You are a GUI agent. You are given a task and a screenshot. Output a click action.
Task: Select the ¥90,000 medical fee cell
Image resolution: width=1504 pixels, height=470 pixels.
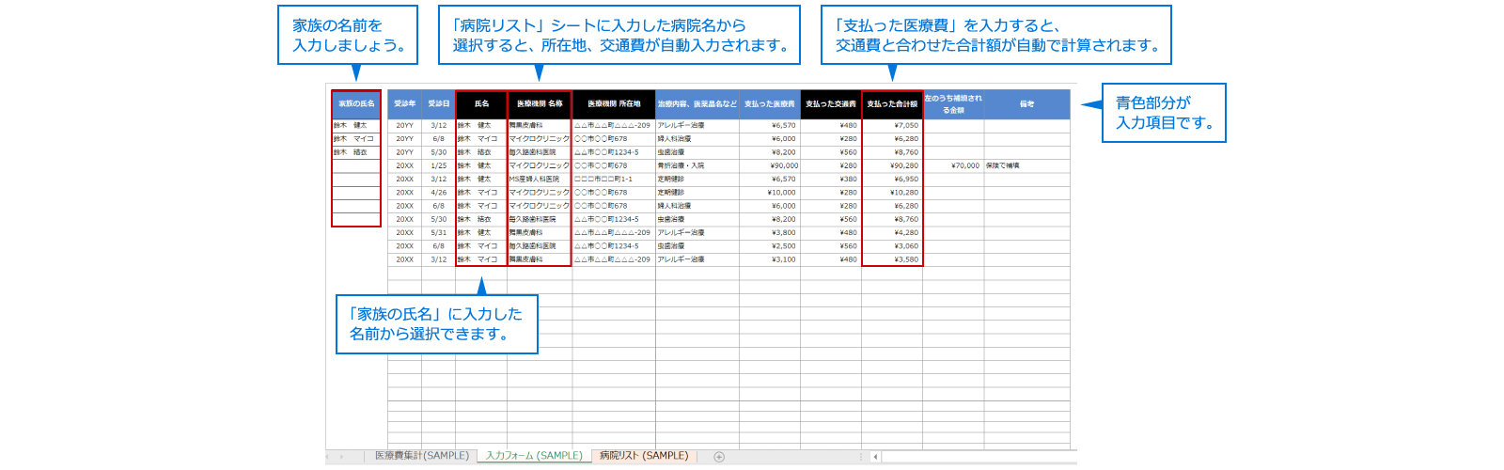tap(769, 165)
